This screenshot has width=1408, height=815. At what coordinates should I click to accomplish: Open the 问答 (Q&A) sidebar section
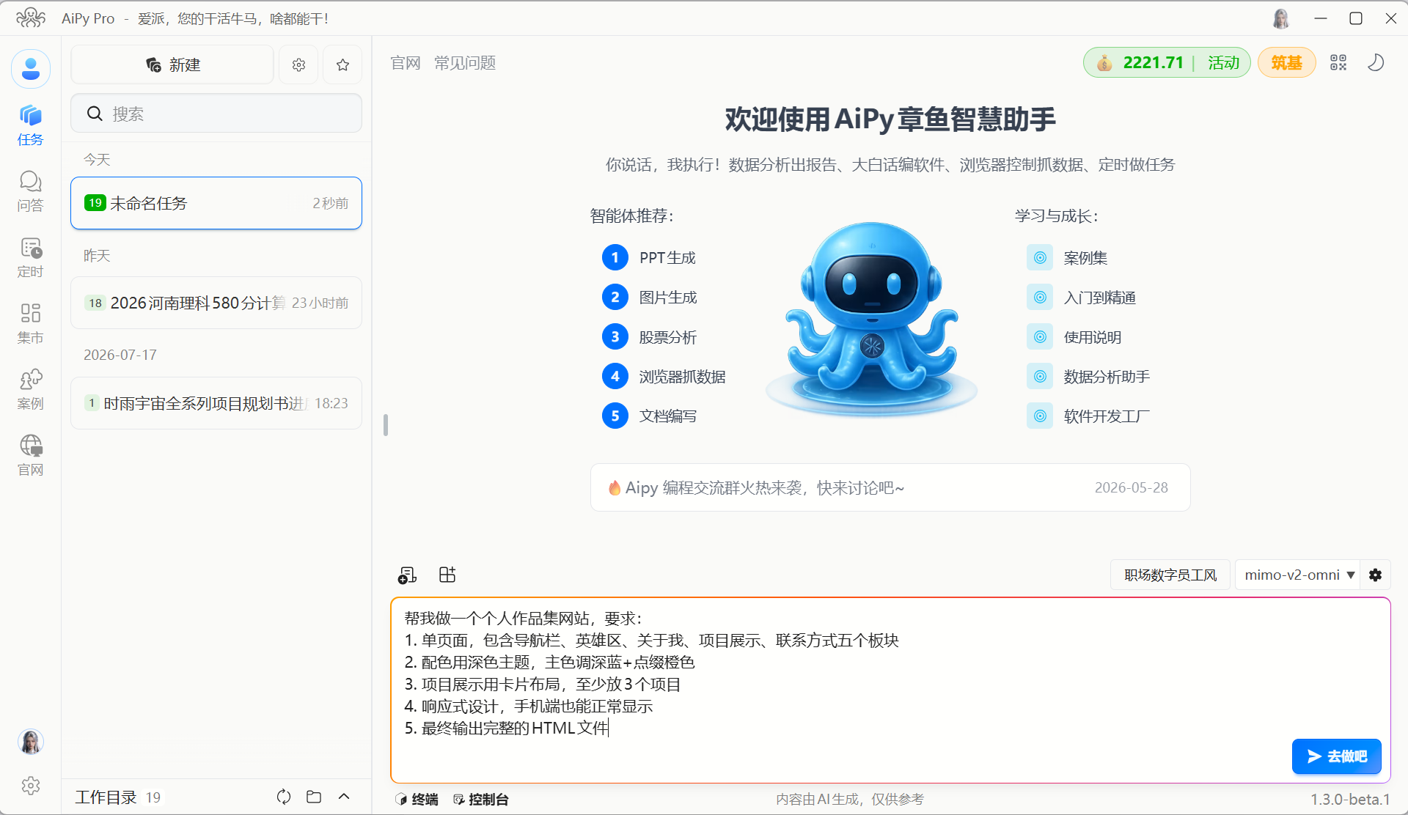[30, 191]
